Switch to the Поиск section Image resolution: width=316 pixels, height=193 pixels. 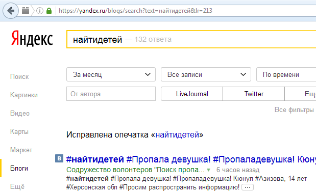point(19,76)
